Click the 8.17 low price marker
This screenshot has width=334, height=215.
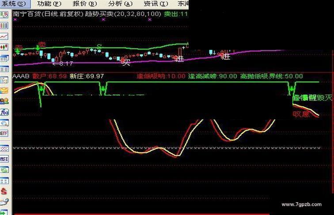pos(63,64)
